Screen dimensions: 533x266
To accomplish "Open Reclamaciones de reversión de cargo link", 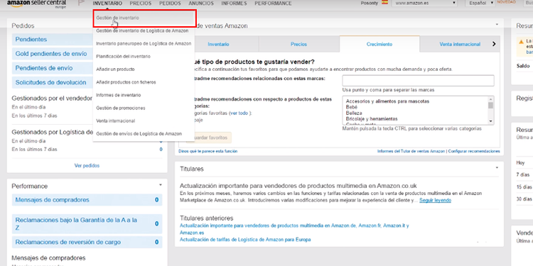I will click(x=68, y=243).
